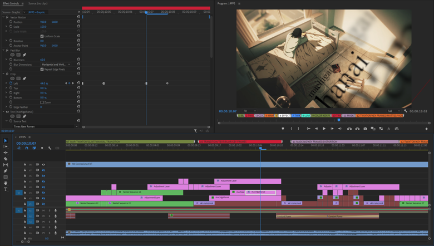Switch to the Effect Controls tab

[11, 3]
